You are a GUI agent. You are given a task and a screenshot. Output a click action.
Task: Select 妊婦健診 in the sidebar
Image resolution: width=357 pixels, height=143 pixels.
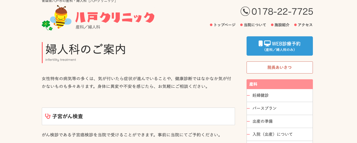click(260, 95)
